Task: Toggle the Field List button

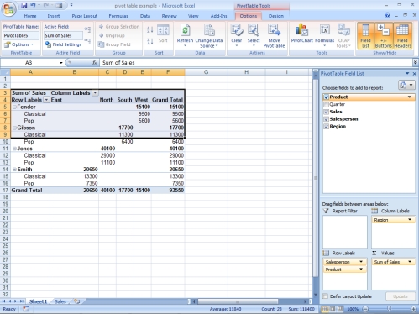Action: (365, 36)
